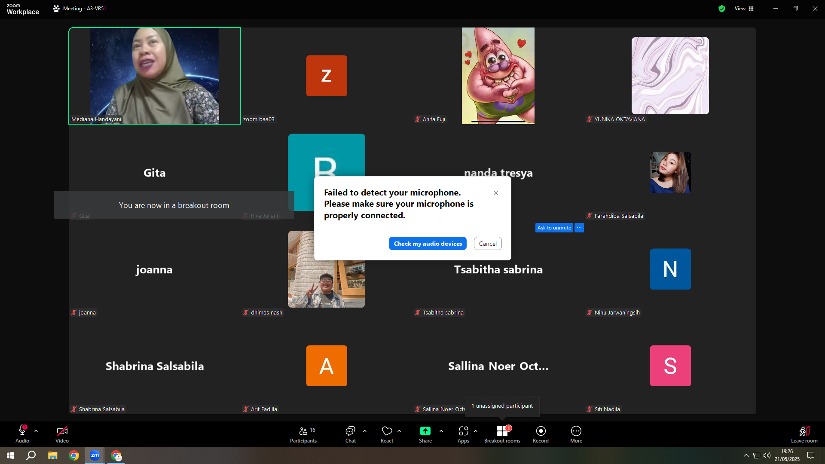Open more options next to Ask to unmute
The width and height of the screenshot is (825, 464).
[579, 228]
